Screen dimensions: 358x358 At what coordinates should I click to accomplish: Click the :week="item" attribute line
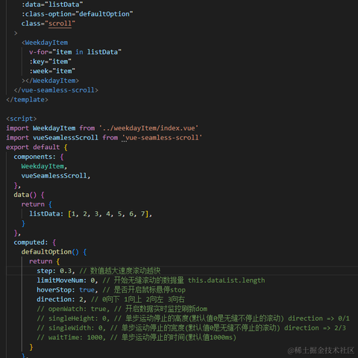click(x=52, y=71)
